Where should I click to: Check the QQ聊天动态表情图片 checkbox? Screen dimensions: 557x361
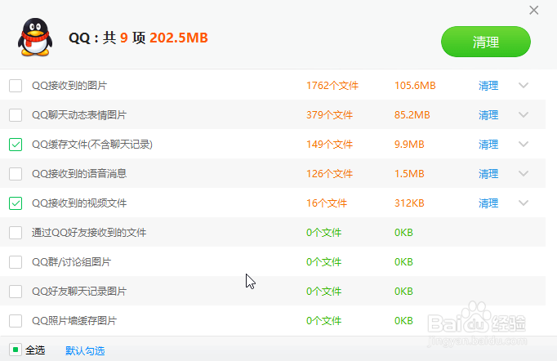coord(16,115)
